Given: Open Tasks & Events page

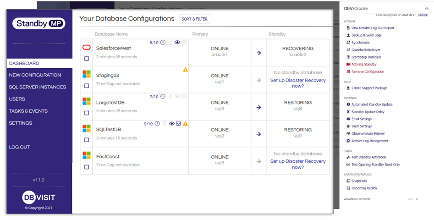Looking at the screenshot, I should coord(28,111).
